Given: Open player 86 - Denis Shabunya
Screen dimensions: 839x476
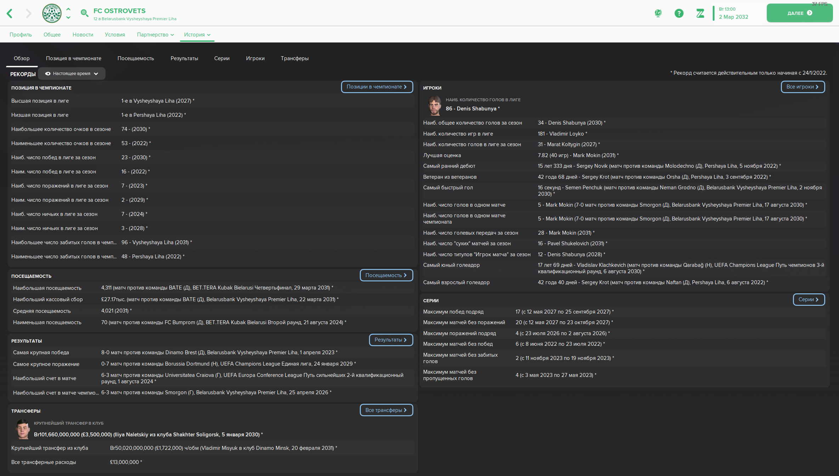Looking at the screenshot, I should (x=472, y=109).
